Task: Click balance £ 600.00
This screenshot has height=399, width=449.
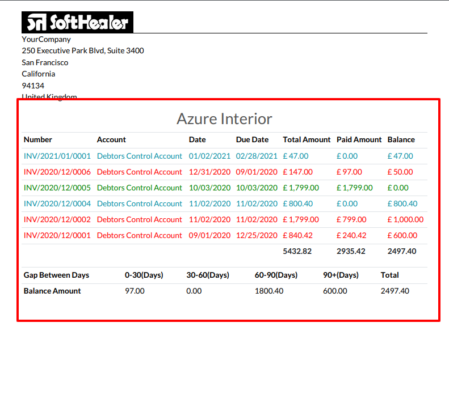Action: coord(402,235)
